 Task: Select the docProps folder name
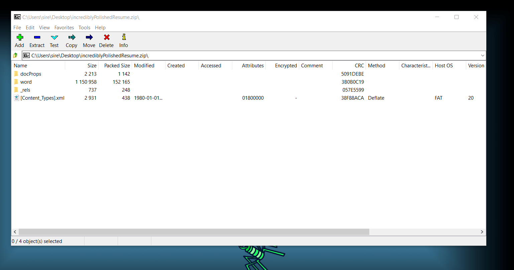(x=31, y=74)
